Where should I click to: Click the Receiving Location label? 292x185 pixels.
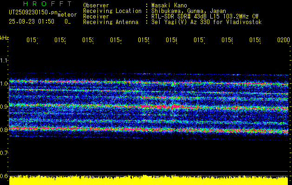[112, 11]
